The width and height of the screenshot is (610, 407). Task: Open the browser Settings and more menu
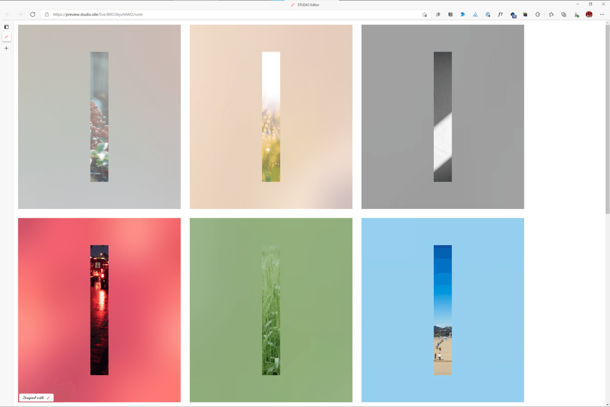click(602, 14)
